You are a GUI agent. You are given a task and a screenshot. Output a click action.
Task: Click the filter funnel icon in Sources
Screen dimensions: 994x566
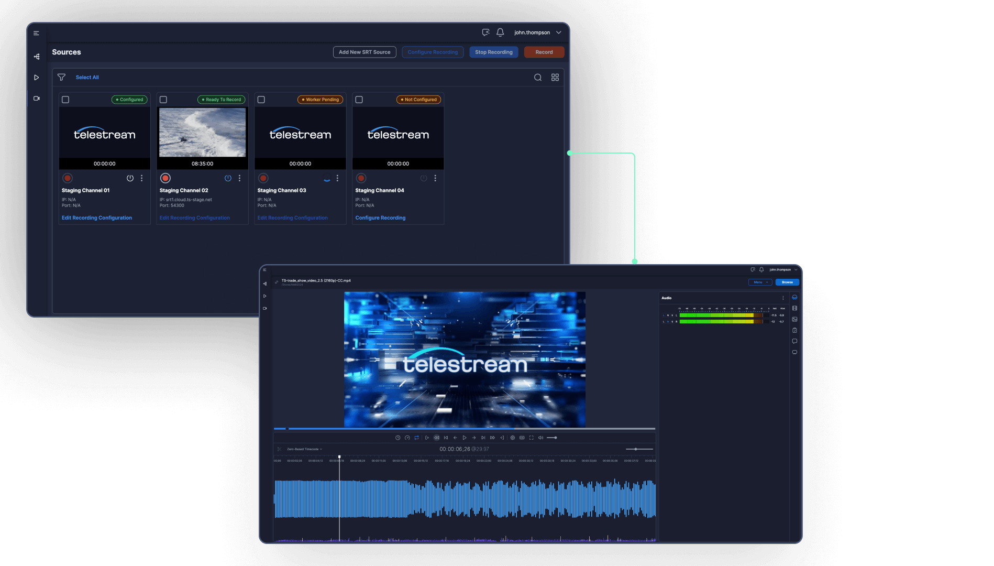(x=61, y=78)
